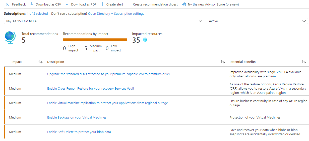Click the Create alert plus icon
This screenshot has height=141, width=309.
coord(102,4)
